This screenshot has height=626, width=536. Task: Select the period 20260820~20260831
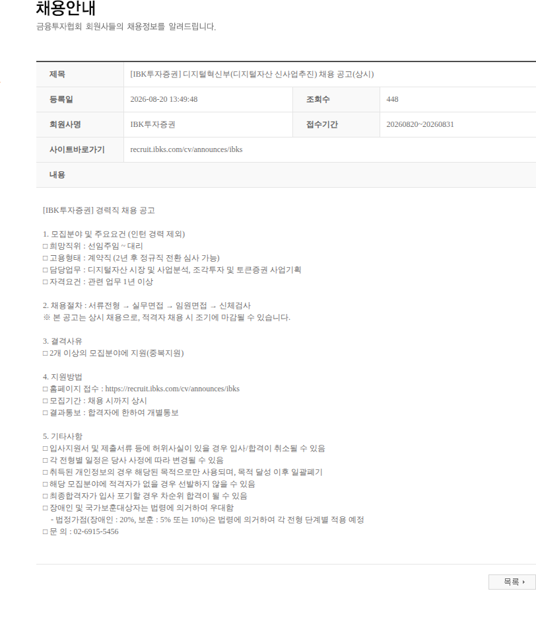pyautogui.click(x=420, y=124)
